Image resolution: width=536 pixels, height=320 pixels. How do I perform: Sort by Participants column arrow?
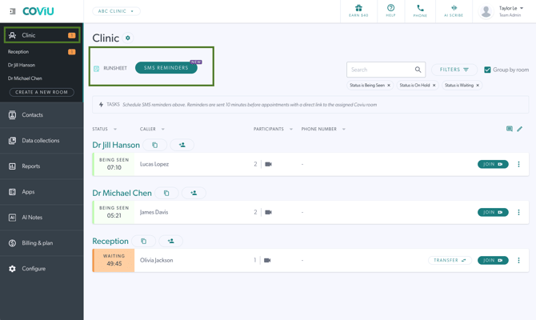(x=291, y=129)
